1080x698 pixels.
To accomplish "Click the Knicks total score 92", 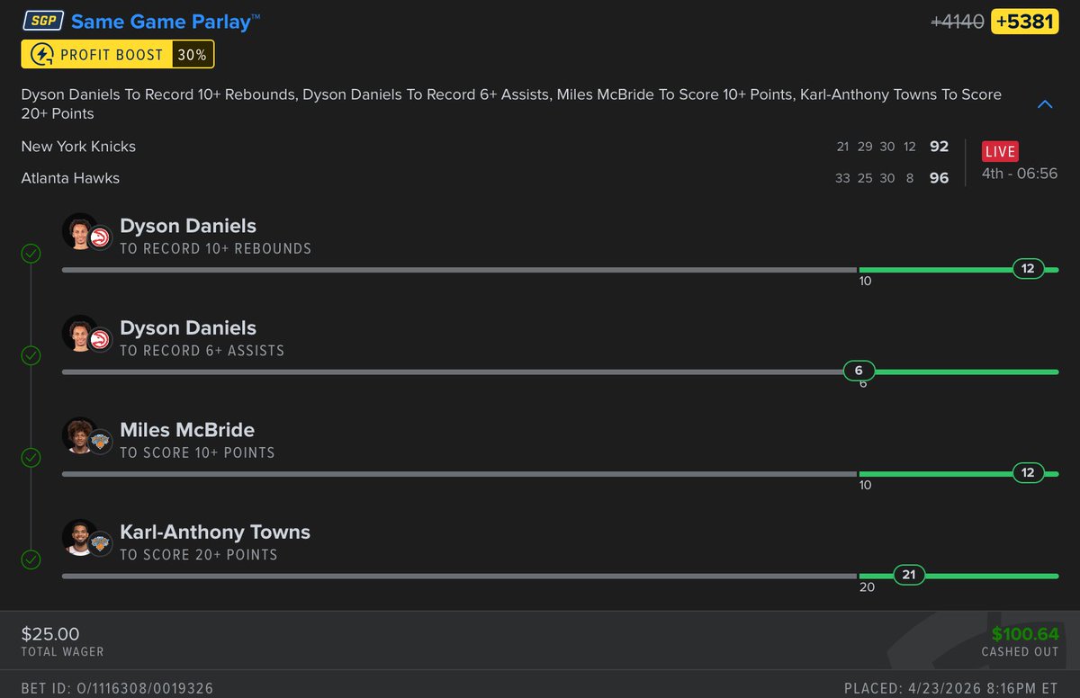I will [939, 147].
